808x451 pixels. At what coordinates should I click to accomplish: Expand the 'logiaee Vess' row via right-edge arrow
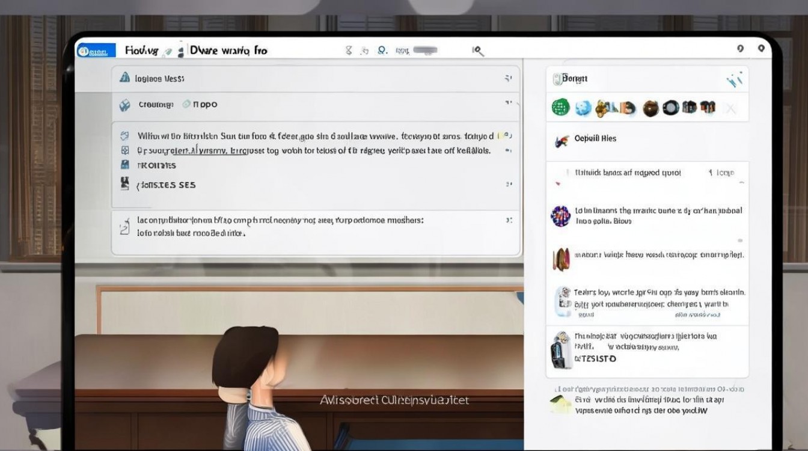tap(508, 78)
